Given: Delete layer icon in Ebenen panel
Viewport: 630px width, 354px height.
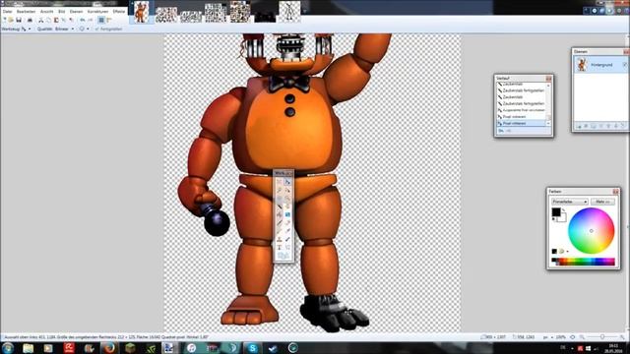Looking at the screenshot, I should (586, 126).
